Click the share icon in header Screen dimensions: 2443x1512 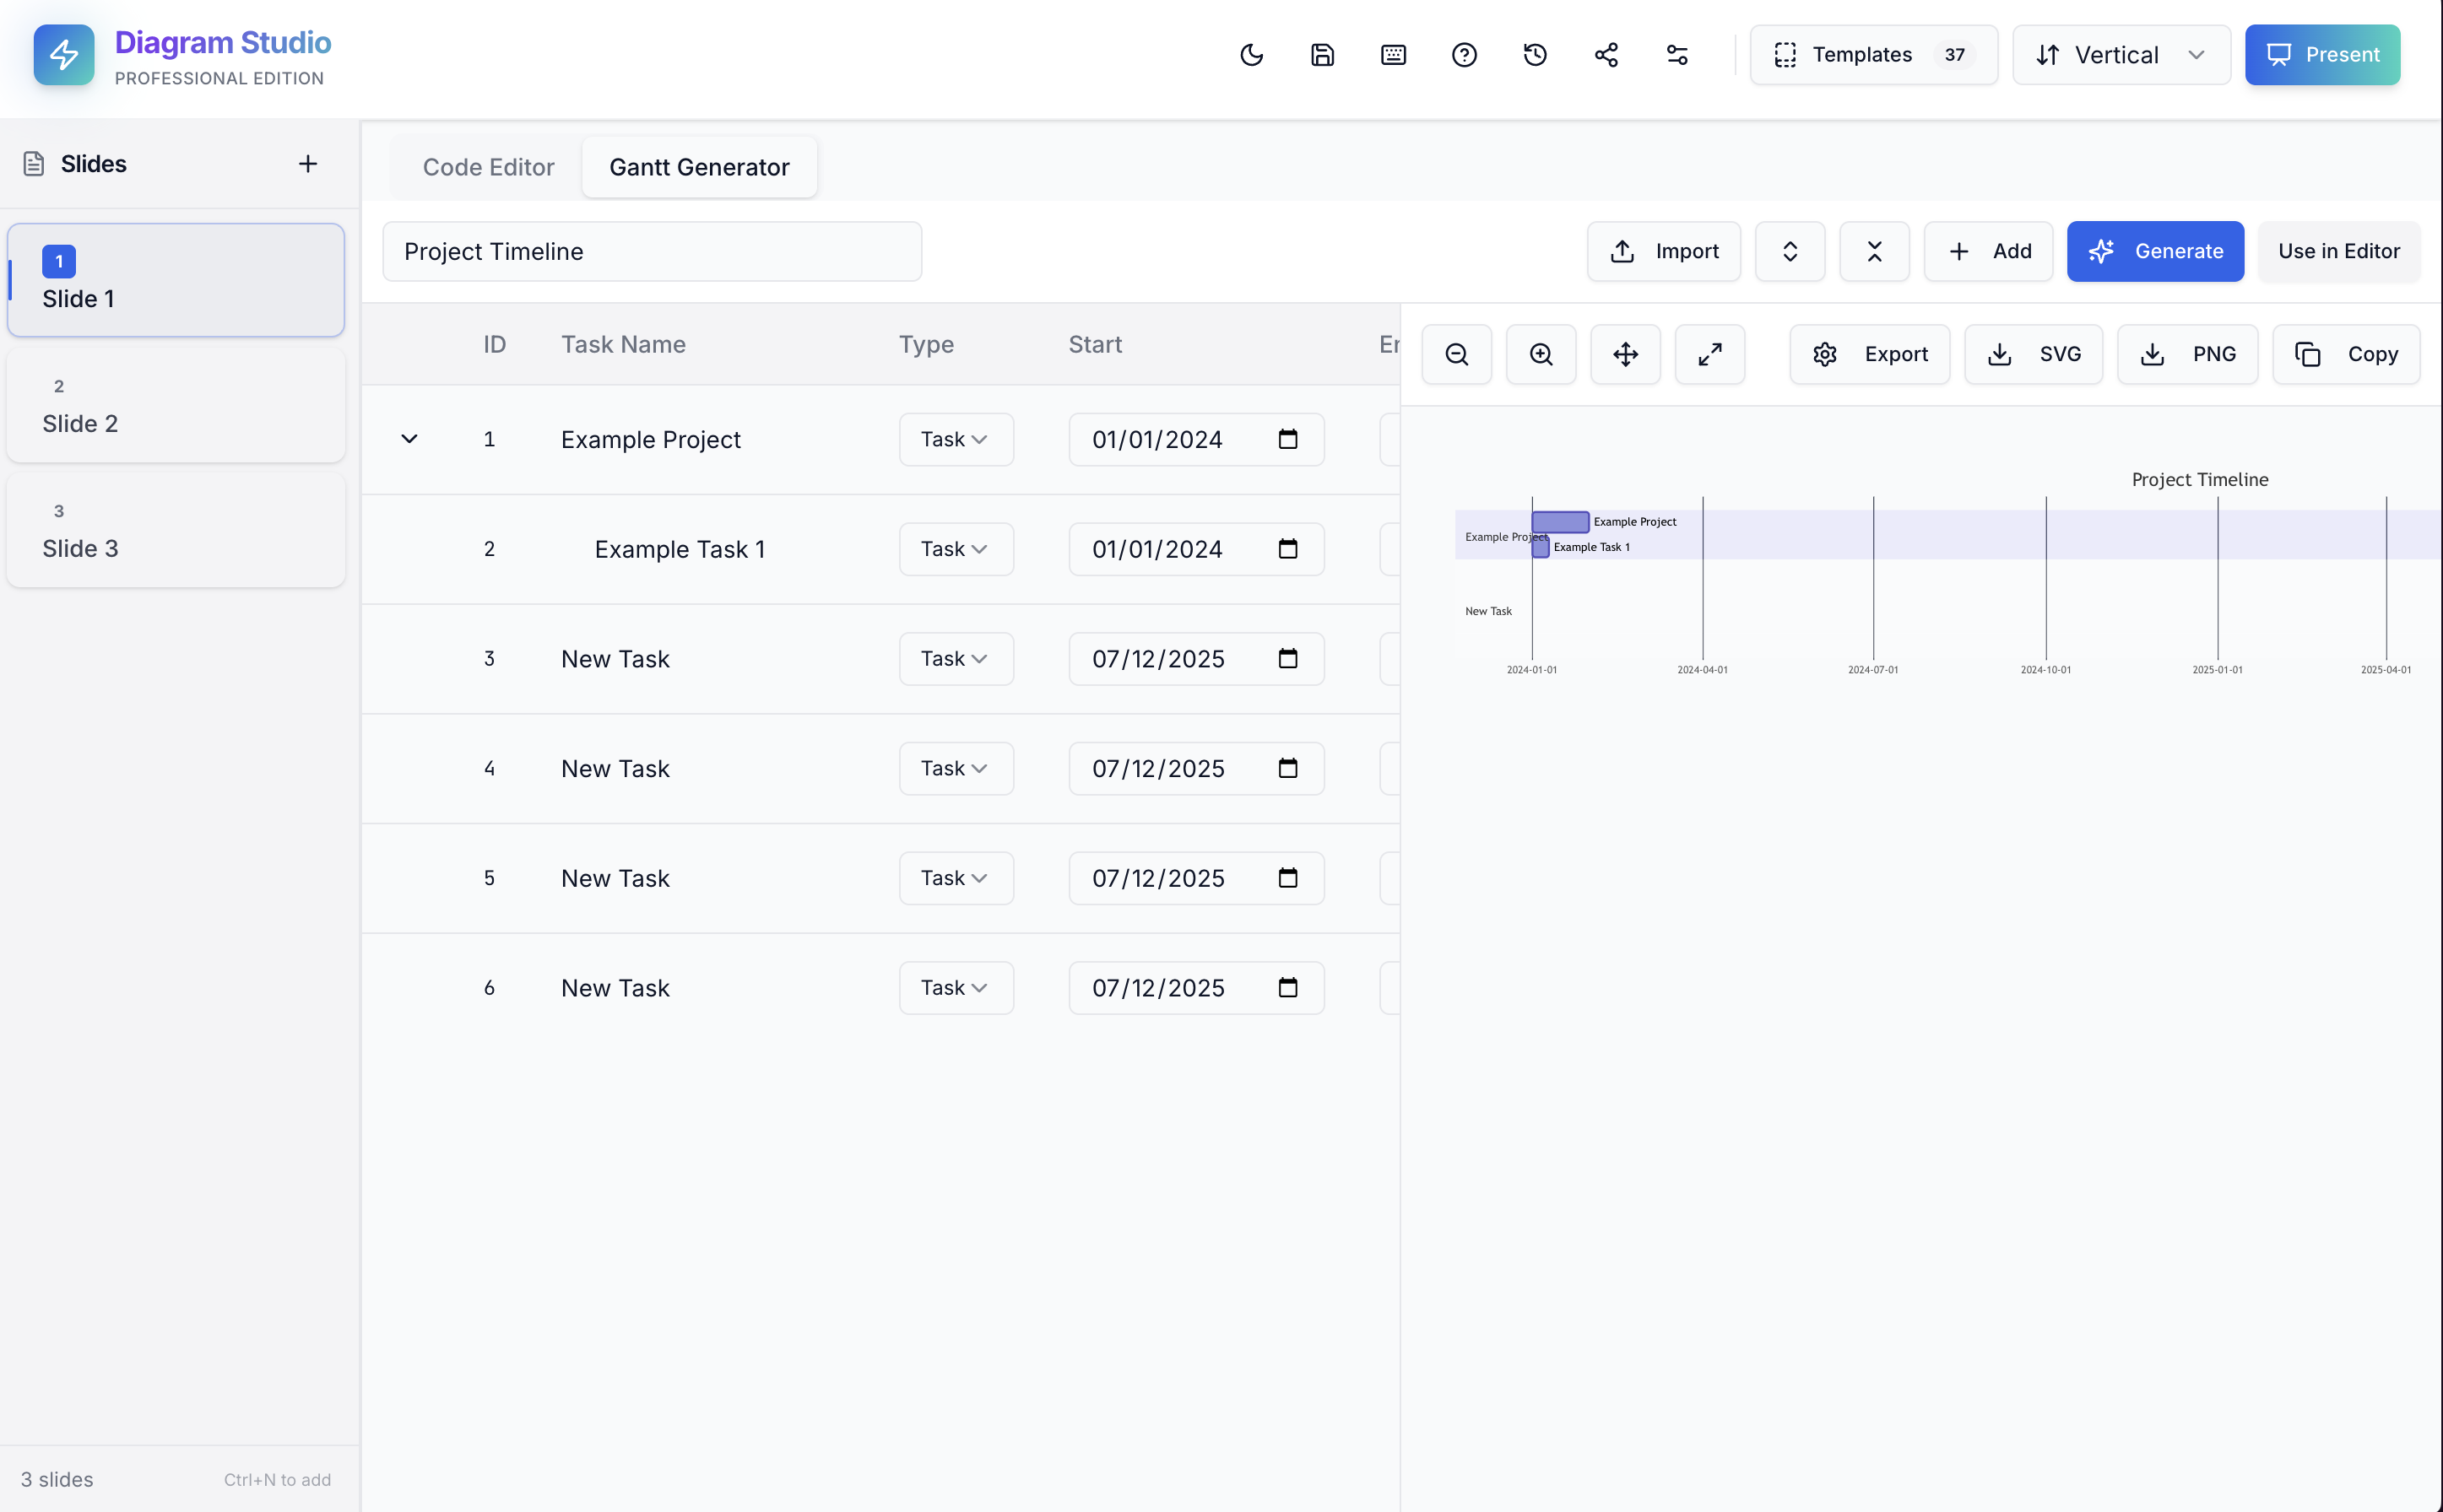1606,55
